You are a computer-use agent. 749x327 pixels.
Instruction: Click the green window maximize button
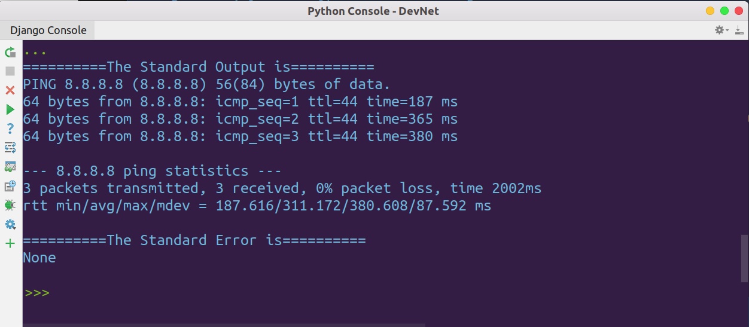click(724, 11)
